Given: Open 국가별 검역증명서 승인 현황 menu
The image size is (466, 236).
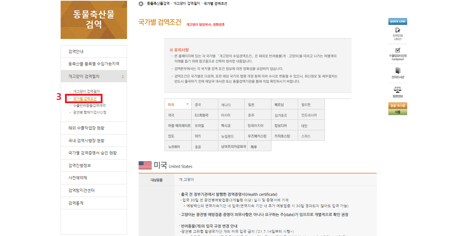Looking at the screenshot, I should tap(94, 153).
